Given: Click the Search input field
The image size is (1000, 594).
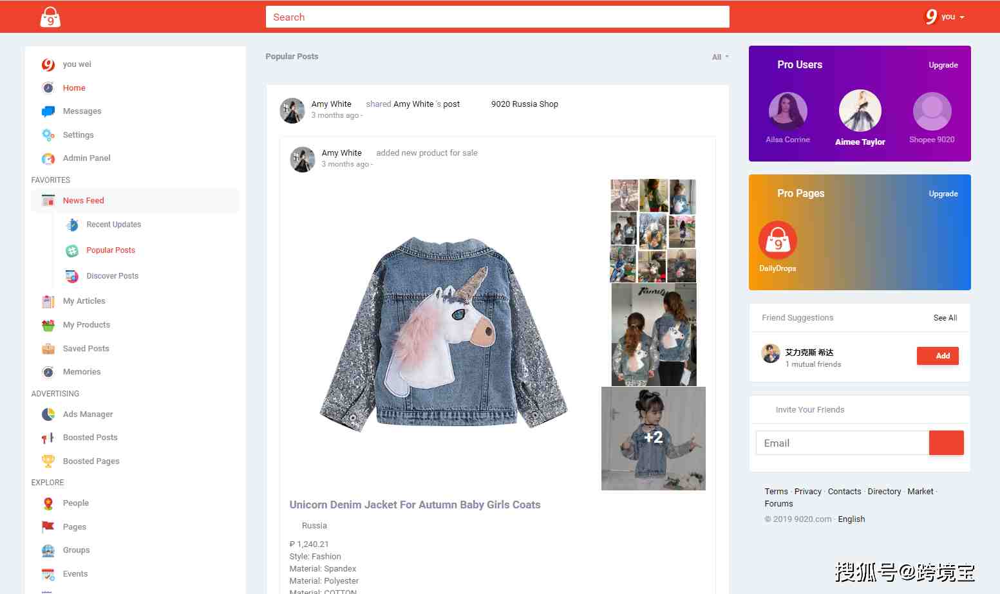Looking at the screenshot, I should [497, 17].
